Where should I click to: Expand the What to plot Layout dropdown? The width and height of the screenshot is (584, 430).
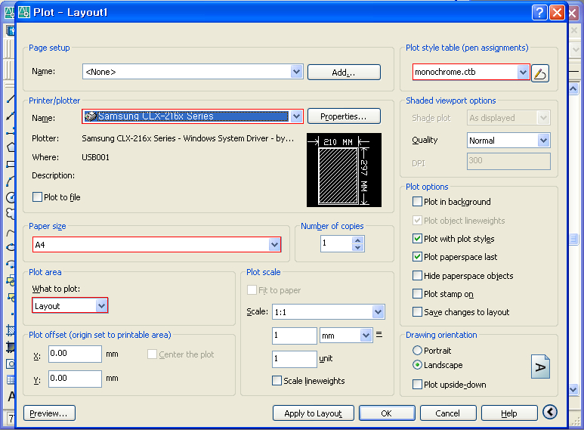click(101, 305)
